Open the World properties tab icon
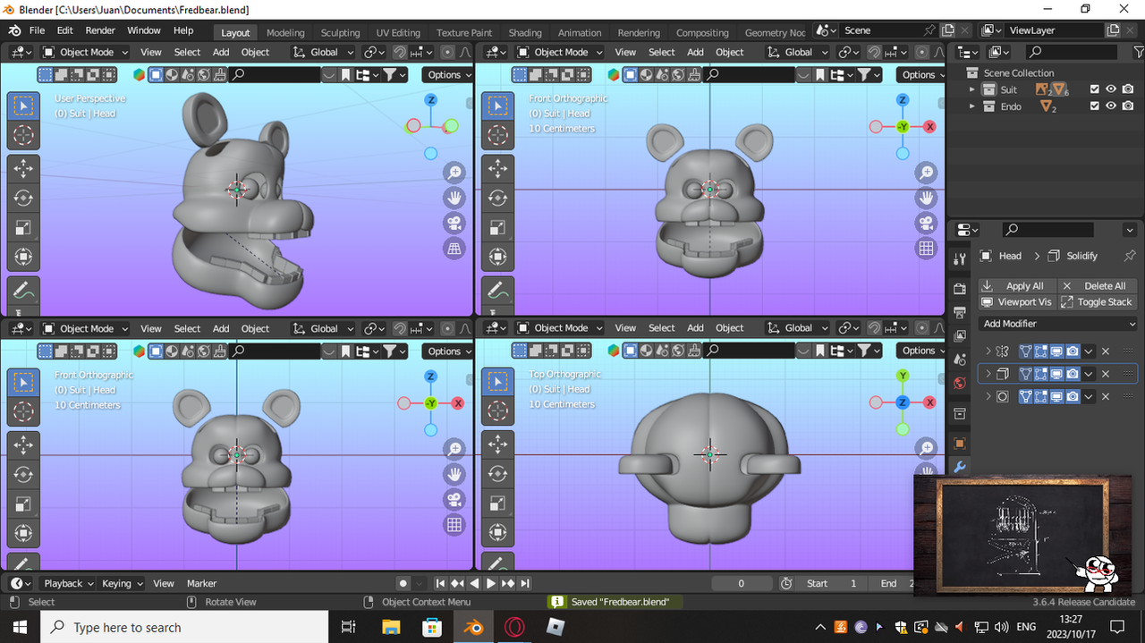Screen dimensions: 1145x643 coord(960,383)
